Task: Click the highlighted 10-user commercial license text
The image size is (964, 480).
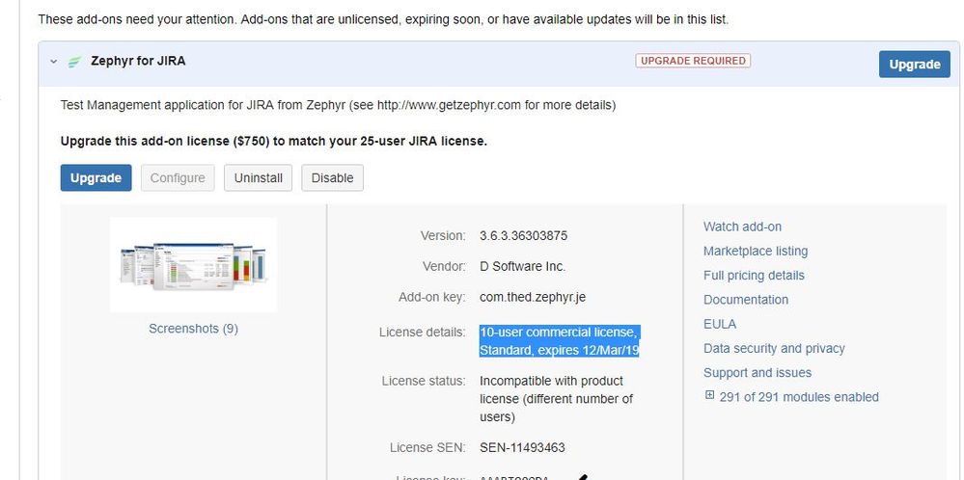Action: click(x=560, y=341)
